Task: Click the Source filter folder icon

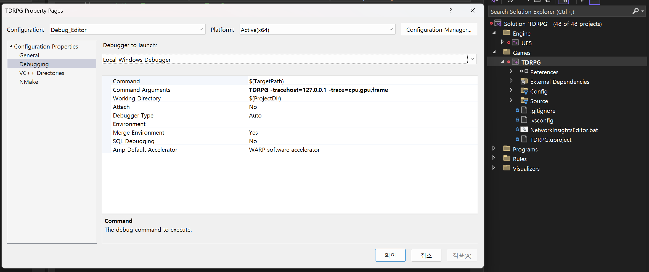Action: point(524,100)
